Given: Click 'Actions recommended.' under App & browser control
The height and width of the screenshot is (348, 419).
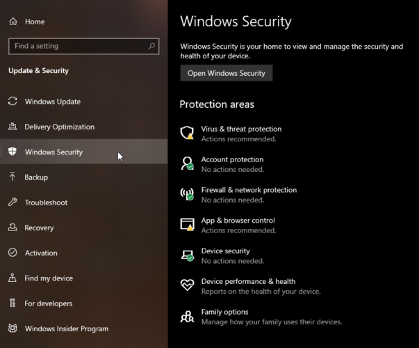Looking at the screenshot, I should 238,230.
